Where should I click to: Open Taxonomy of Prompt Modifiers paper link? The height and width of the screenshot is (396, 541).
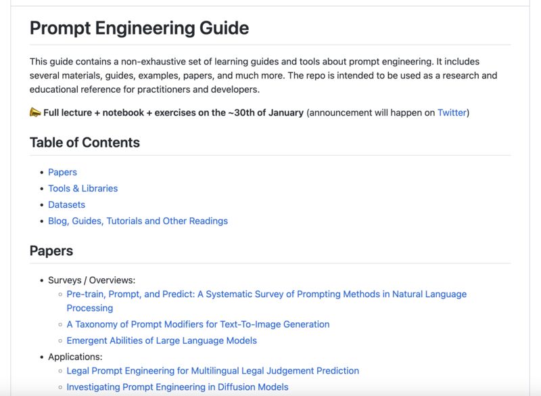click(x=198, y=324)
